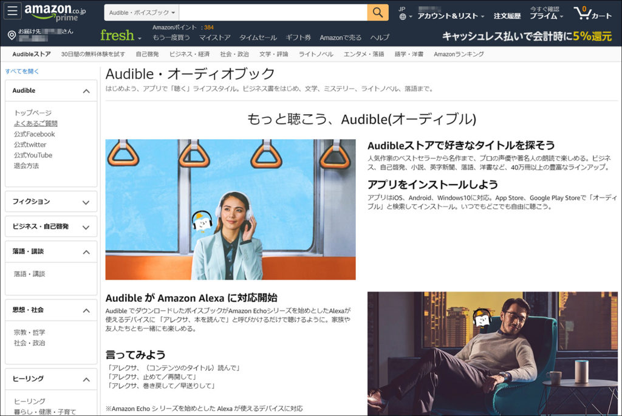Expand the ビジネス・自己啓発 sidebar section
Viewport: 622px width, 416px height.
point(86,227)
